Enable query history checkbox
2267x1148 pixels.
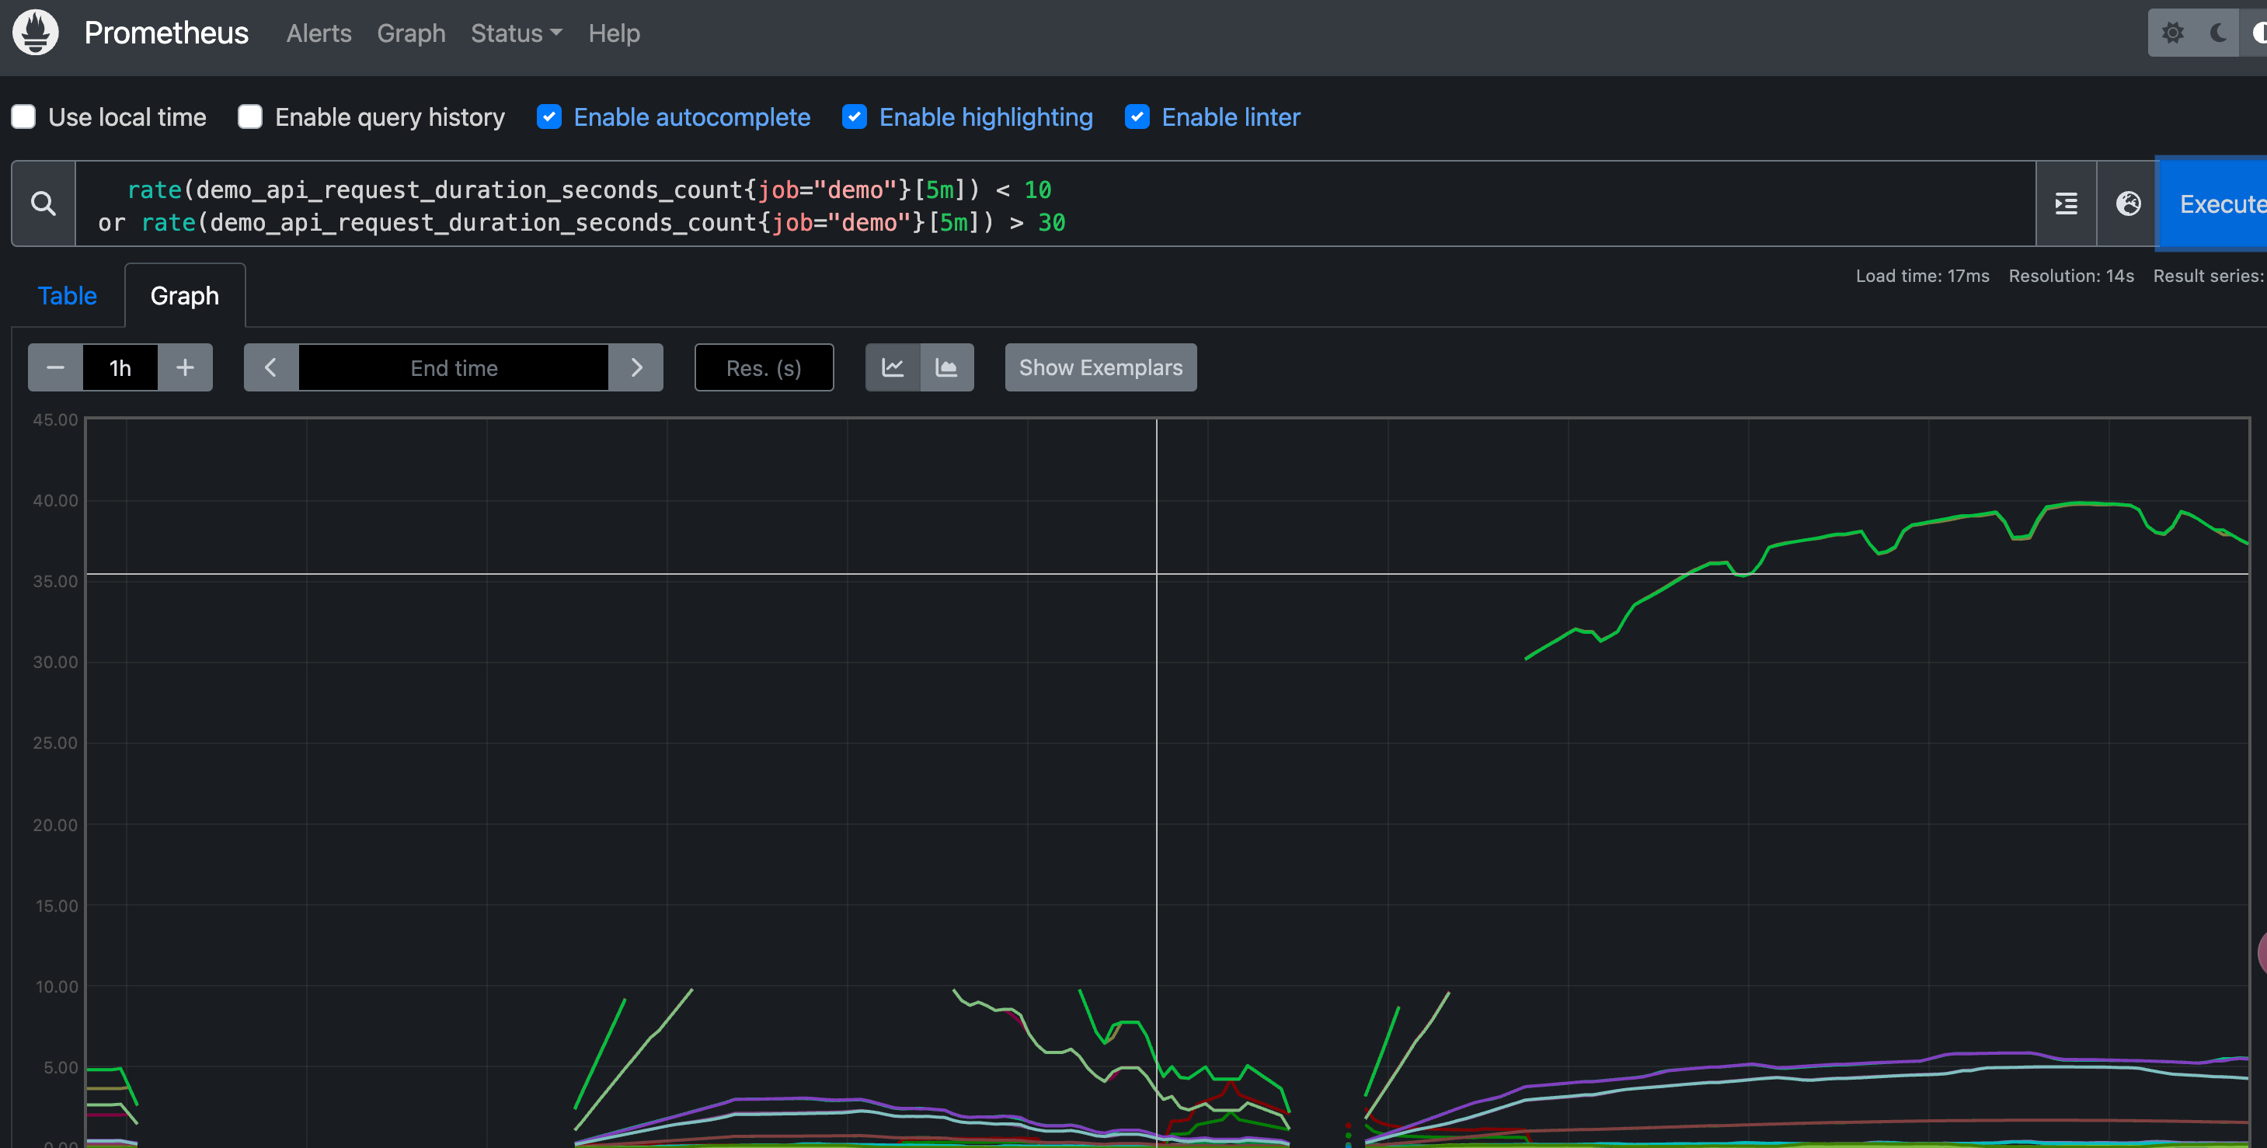coord(250,117)
